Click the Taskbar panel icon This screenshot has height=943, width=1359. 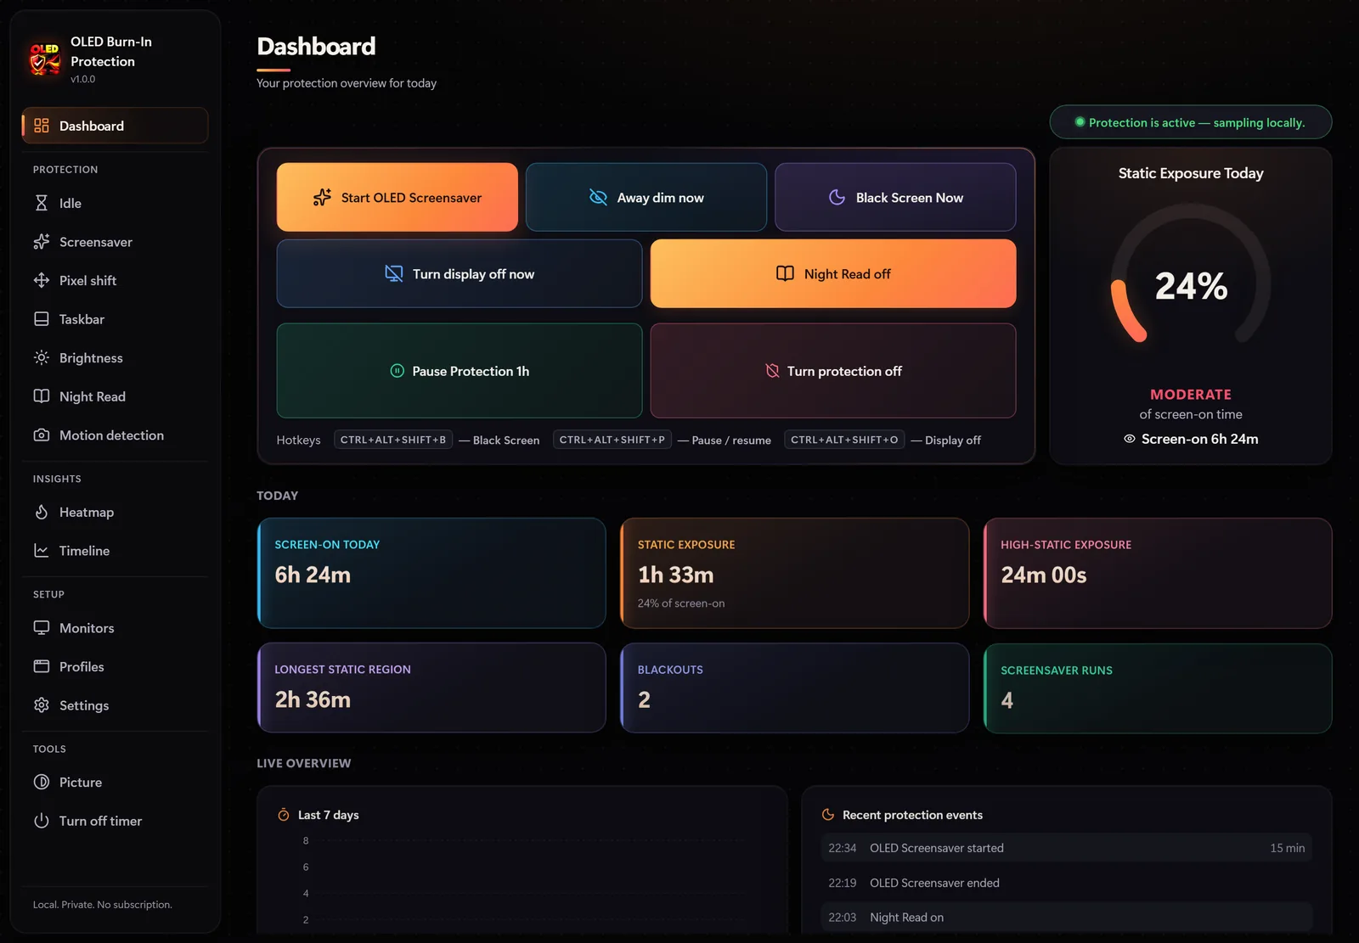click(41, 319)
